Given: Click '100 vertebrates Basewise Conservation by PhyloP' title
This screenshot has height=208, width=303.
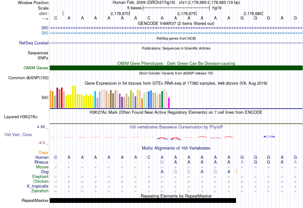Looking at the screenshot, I should [176, 127].
